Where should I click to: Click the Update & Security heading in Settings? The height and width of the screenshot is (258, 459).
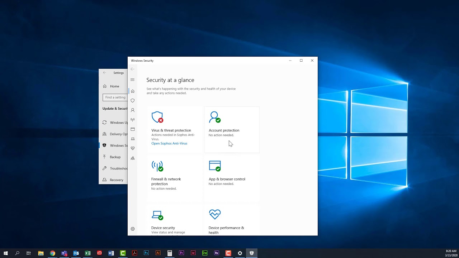click(x=115, y=109)
